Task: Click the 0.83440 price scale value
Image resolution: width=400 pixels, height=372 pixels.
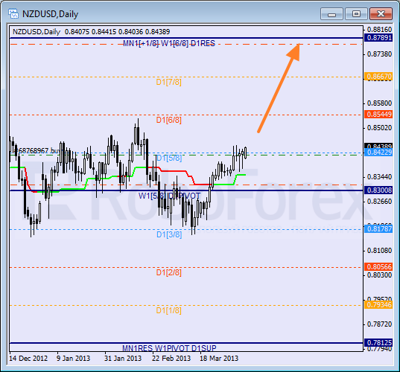Action: [379, 176]
